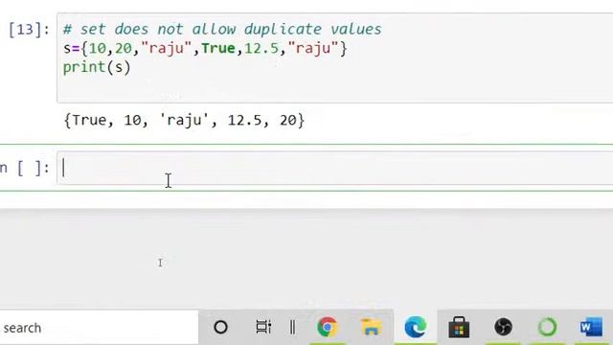Click the print(s) line
The height and width of the screenshot is (345, 613).
point(97,67)
